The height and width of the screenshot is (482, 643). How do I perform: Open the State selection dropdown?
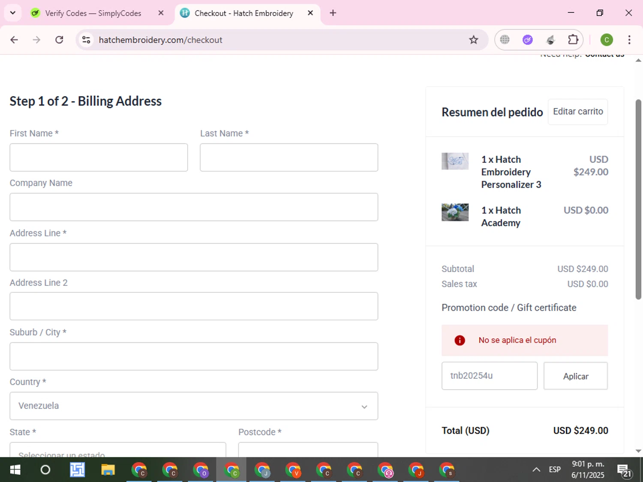[118, 450]
